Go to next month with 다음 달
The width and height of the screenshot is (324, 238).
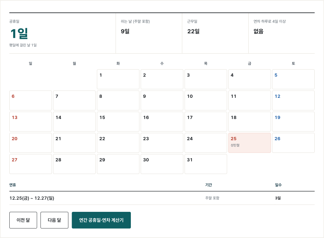[54, 220]
